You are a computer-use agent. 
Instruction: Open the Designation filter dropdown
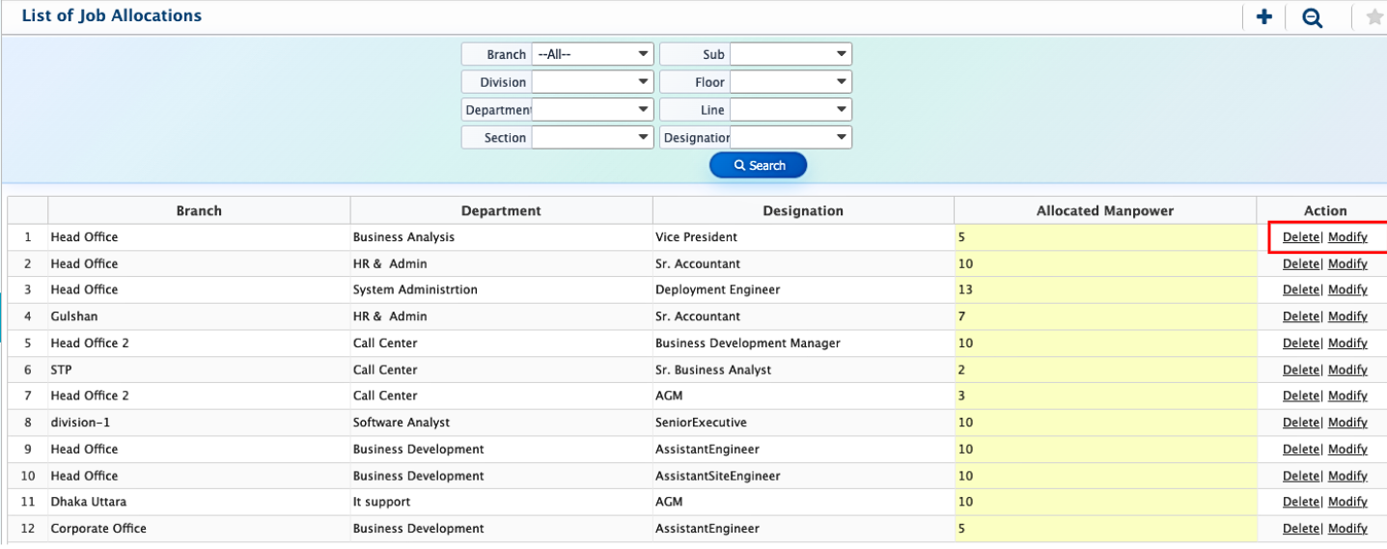tap(790, 137)
